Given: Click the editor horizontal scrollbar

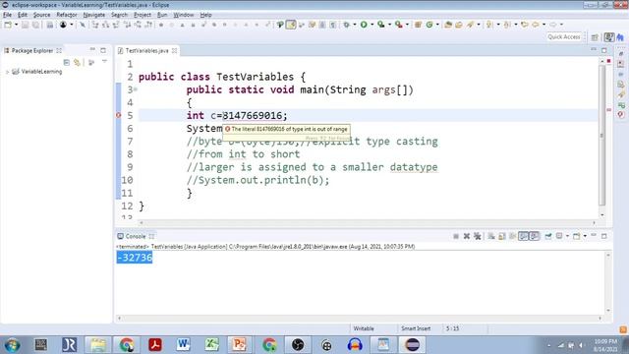Looking at the screenshot, I should (367, 223).
